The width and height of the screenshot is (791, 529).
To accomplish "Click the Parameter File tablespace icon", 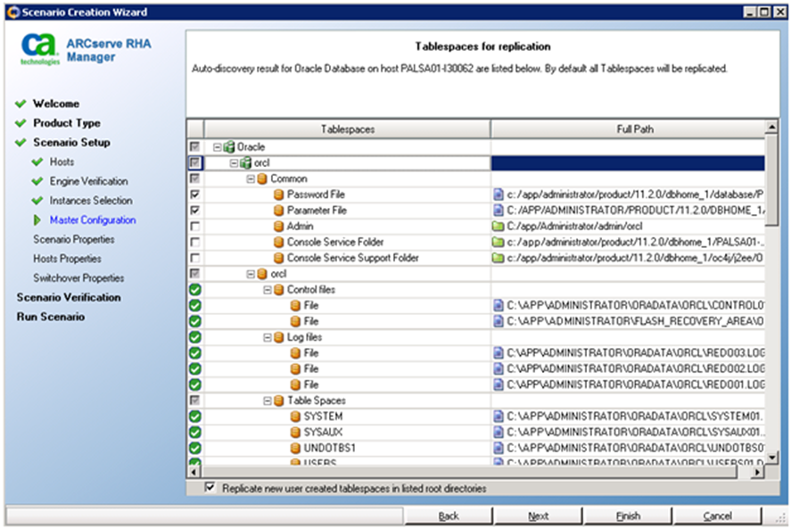I will [x=278, y=211].
